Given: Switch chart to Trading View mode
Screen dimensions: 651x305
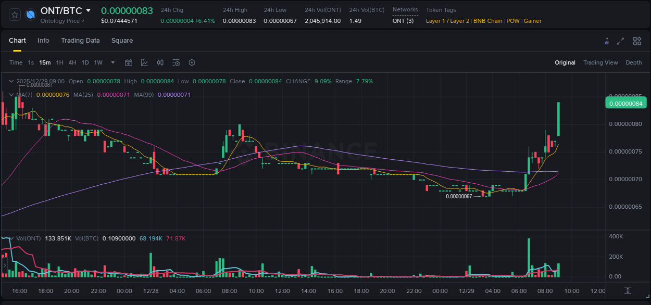Looking at the screenshot, I should 600,62.
